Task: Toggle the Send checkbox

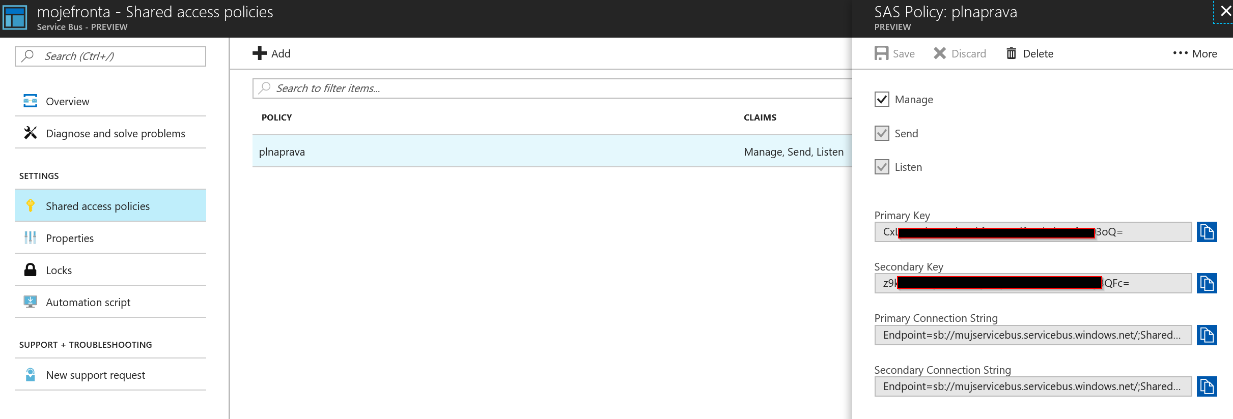Action: [x=882, y=133]
